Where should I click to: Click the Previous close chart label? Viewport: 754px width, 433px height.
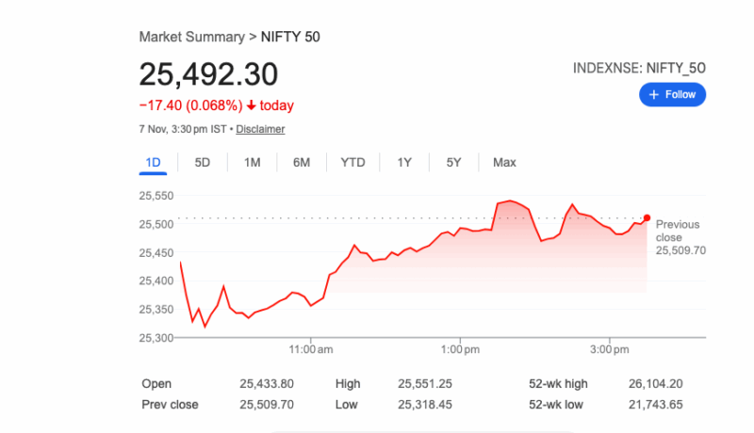pos(676,231)
